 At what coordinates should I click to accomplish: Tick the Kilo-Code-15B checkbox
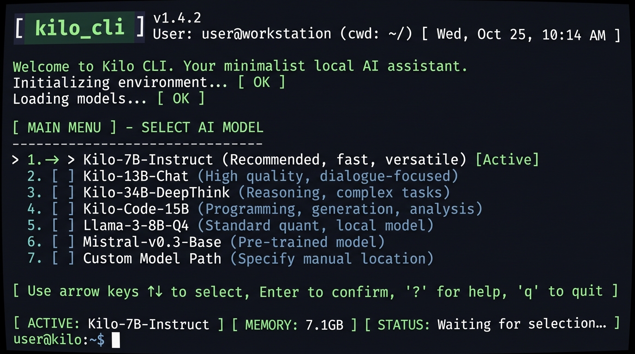pyautogui.click(x=63, y=209)
